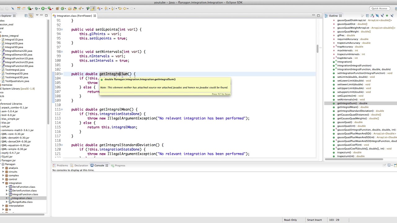Open the Back history dropdown arrow
This screenshot has width=397, height=223.
point(128,9)
